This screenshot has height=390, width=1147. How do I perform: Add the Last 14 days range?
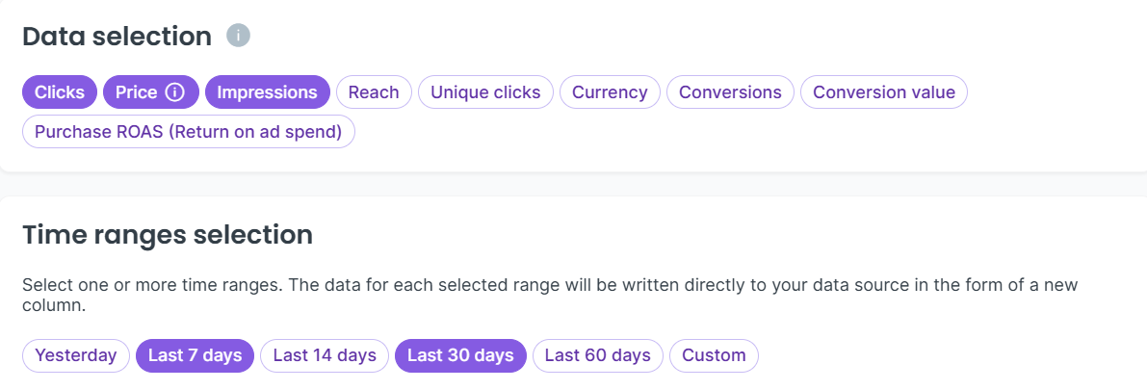[325, 355]
